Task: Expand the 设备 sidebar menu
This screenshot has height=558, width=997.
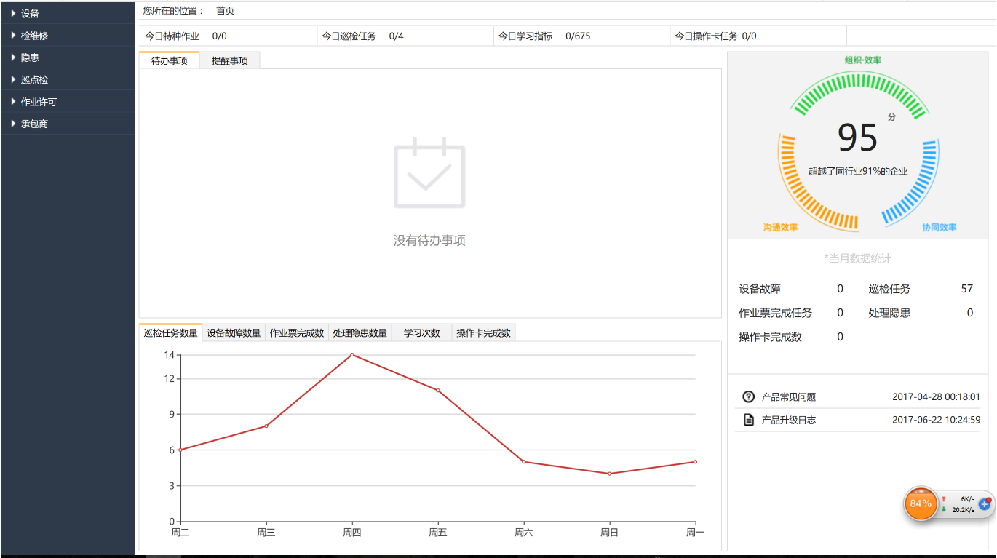Action: [68, 13]
